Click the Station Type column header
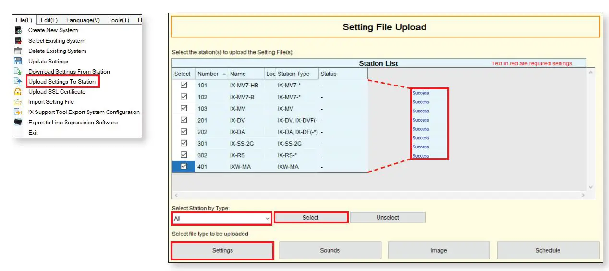609x271 pixels. [297, 74]
